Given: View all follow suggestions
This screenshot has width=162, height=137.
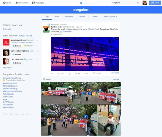Looking at the screenshot, I should pos(29,36).
